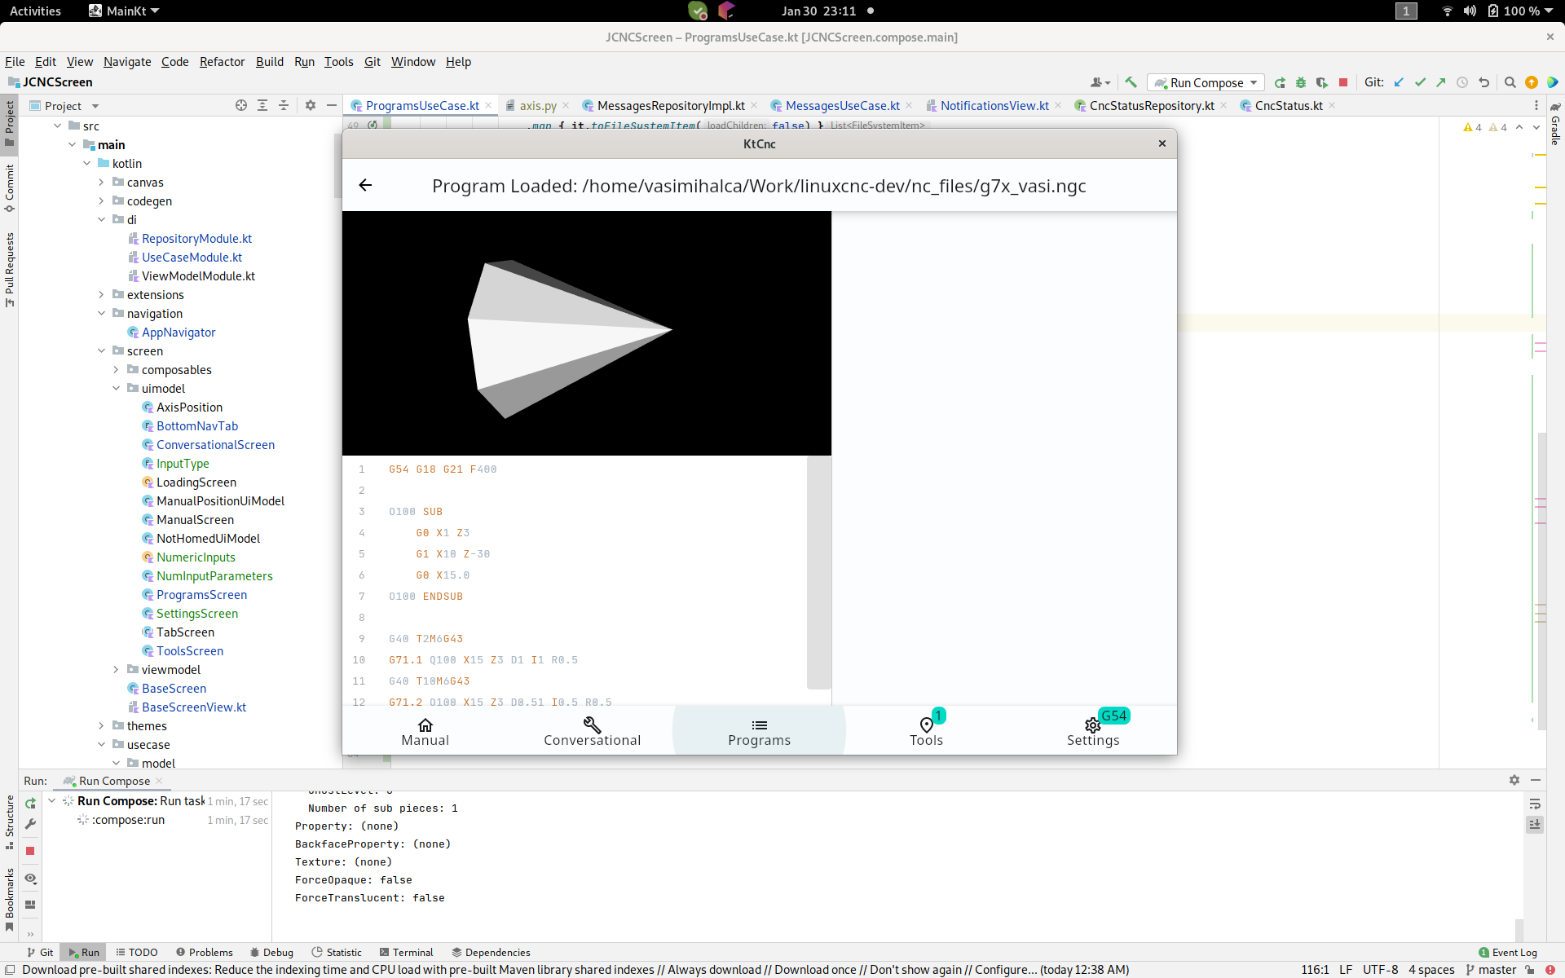Viewport: 1565px width, 978px height.
Task: Select opened file target icon in Project panel
Action: (x=241, y=105)
